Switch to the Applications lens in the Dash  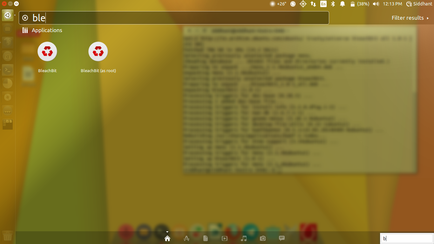click(x=186, y=238)
